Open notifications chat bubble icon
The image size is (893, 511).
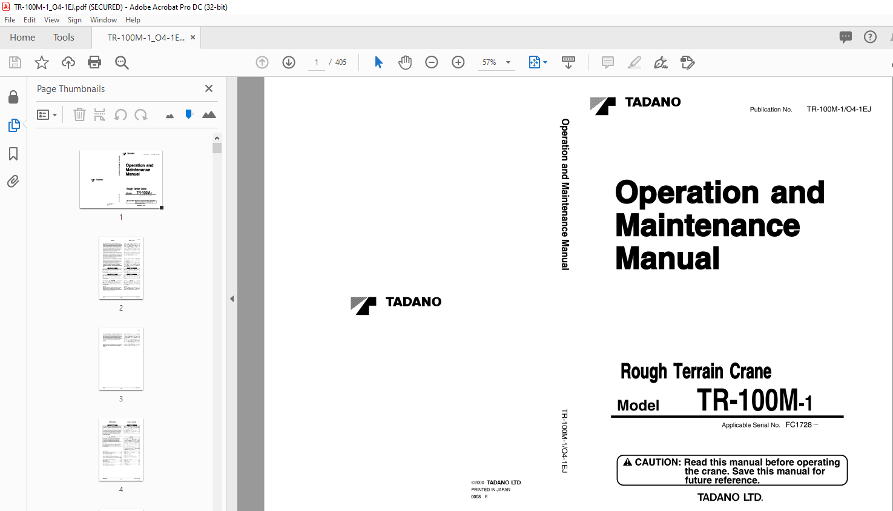(x=846, y=37)
